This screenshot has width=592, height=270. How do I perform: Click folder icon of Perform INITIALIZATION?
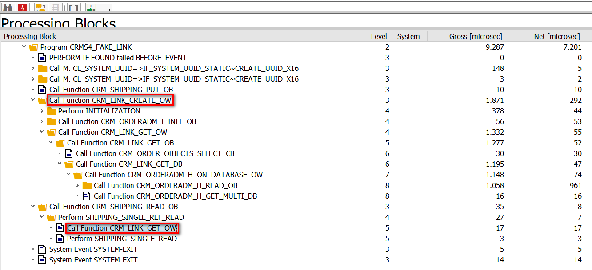[x=51, y=111]
